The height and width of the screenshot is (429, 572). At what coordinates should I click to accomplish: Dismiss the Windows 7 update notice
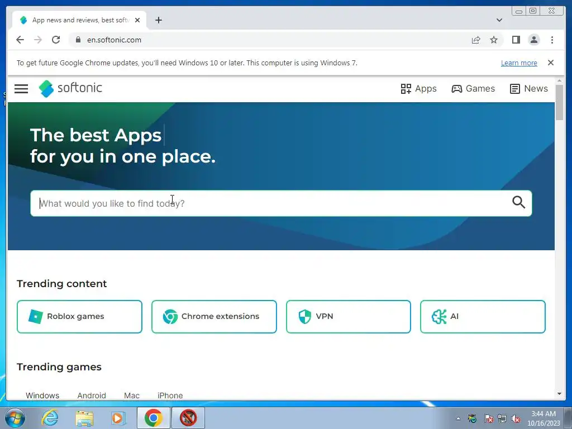551,63
